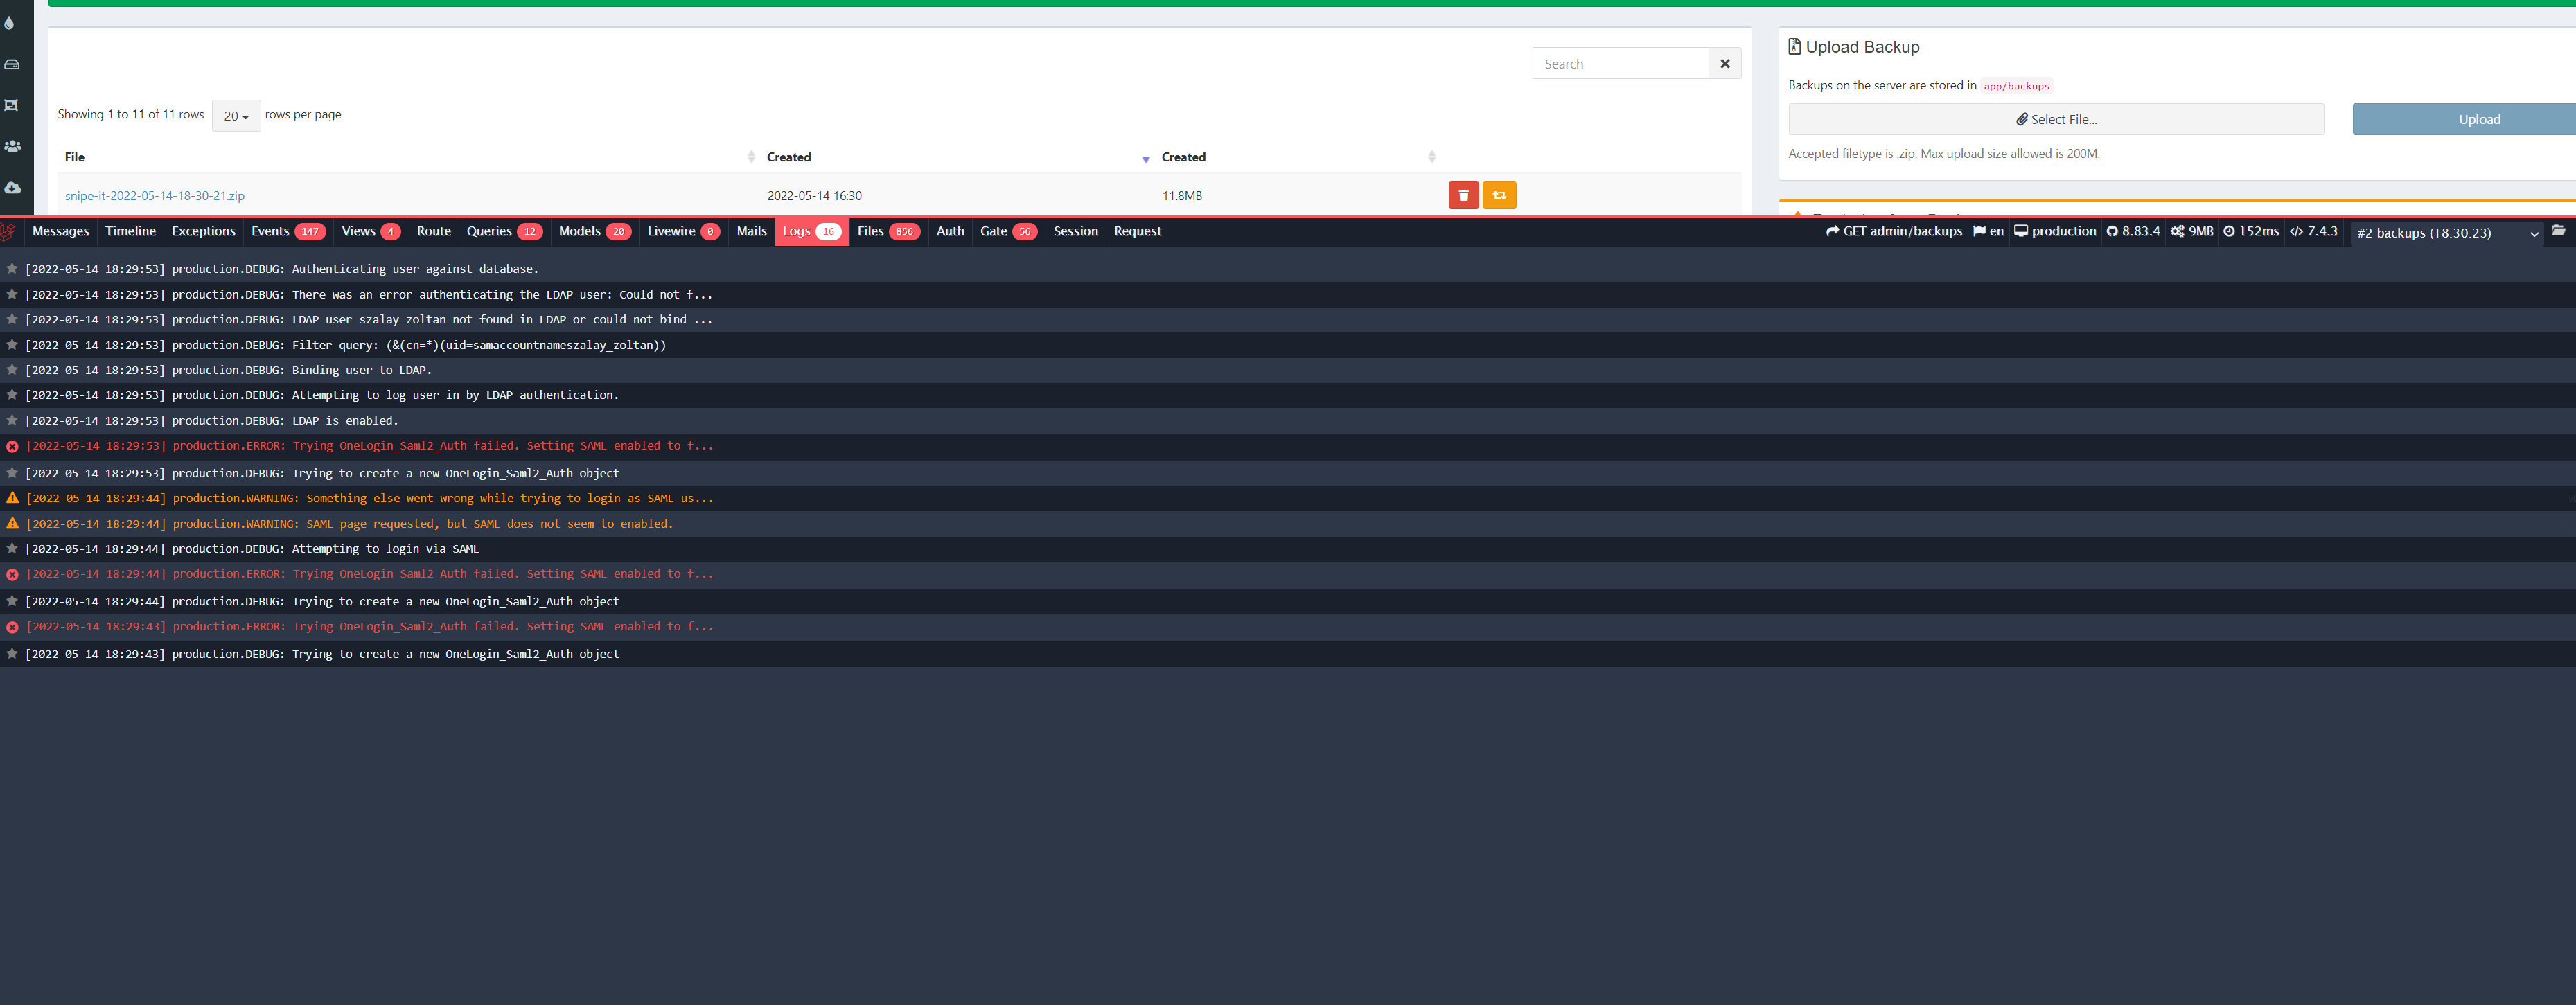2576x1005 pixels.
Task: Select the People icon in the sidebar
Action: [x=13, y=145]
